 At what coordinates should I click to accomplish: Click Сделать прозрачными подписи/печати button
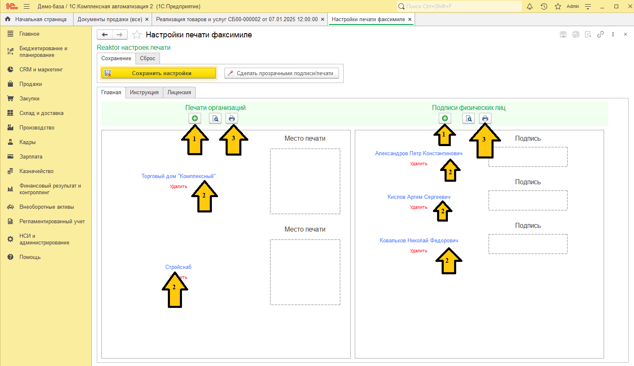282,73
